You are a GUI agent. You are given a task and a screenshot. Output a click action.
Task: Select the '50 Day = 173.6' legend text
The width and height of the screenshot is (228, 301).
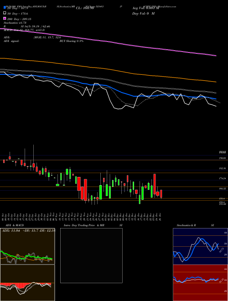coord(18,14)
